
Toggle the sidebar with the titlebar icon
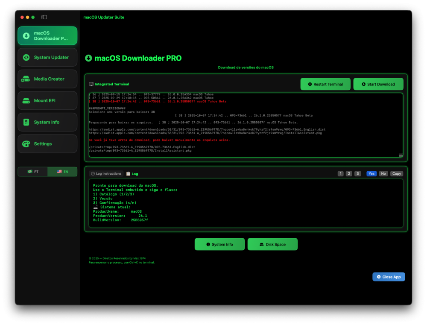[44, 17]
